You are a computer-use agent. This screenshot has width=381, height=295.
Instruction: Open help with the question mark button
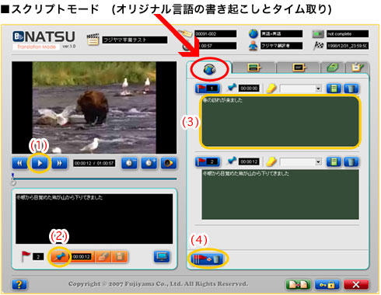[x=19, y=285]
